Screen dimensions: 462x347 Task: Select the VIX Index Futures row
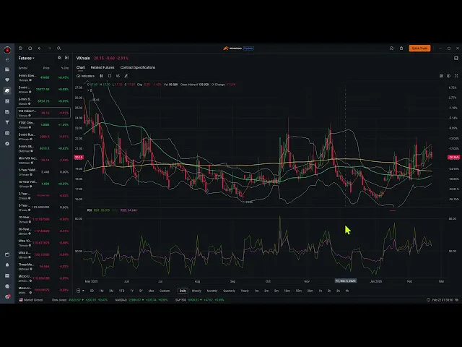(x=43, y=113)
